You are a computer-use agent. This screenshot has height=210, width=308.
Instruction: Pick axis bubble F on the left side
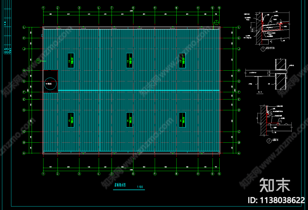(24, 92)
